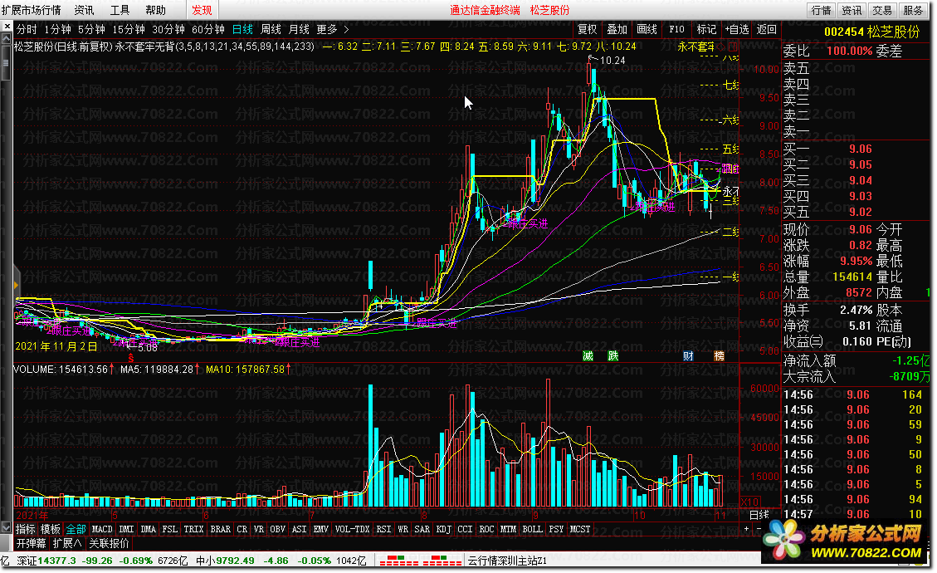Switch to VOL-TDX indicator
The height and width of the screenshot is (573, 937).
352,529
